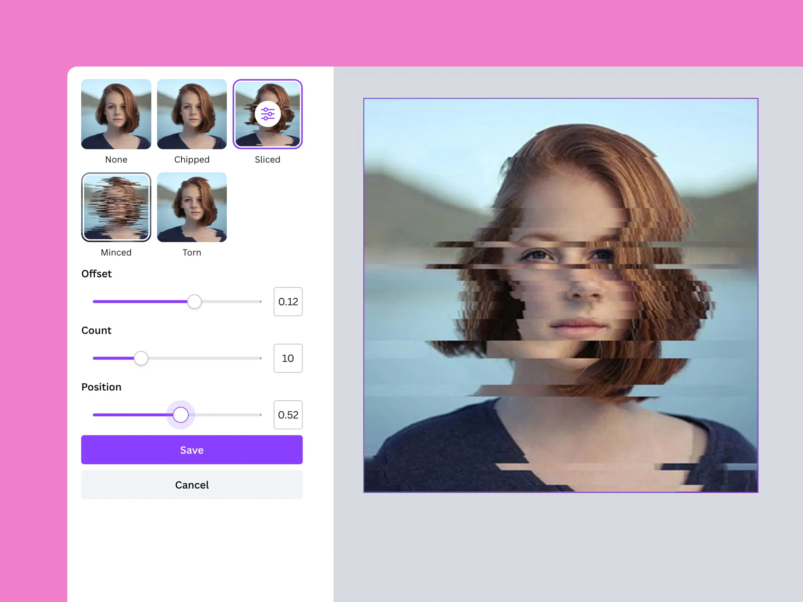Cancel the effect changes
Screen dimensions: 803x602
click(x=192, y=484)
